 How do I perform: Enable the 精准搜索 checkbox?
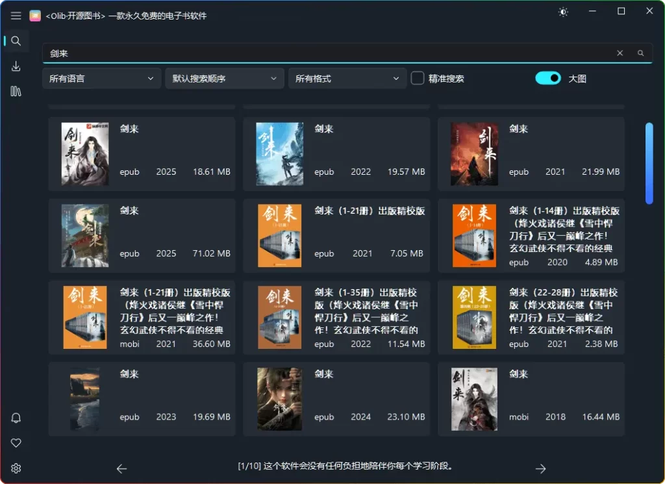pyautogui.click(x=418, y=78)
